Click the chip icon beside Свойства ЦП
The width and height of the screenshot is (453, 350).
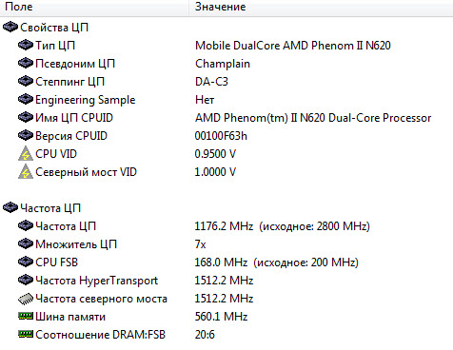[x=10, y=27]
